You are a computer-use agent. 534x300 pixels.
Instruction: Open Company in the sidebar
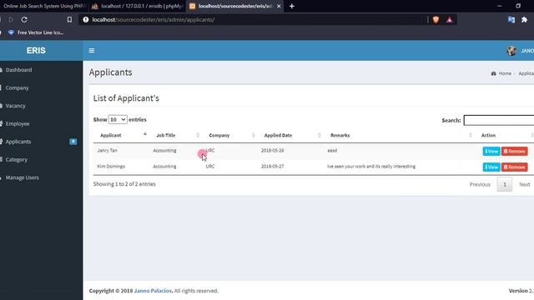click(17, 87)
